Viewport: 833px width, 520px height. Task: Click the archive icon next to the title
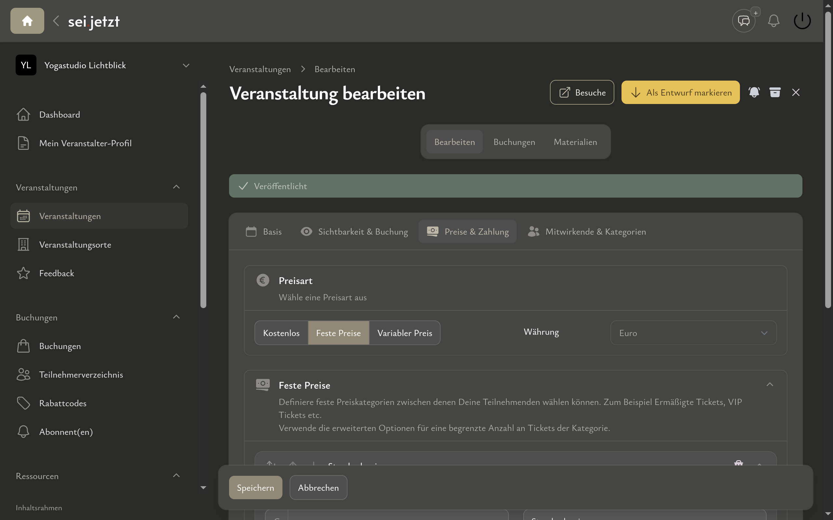point(775,92)
